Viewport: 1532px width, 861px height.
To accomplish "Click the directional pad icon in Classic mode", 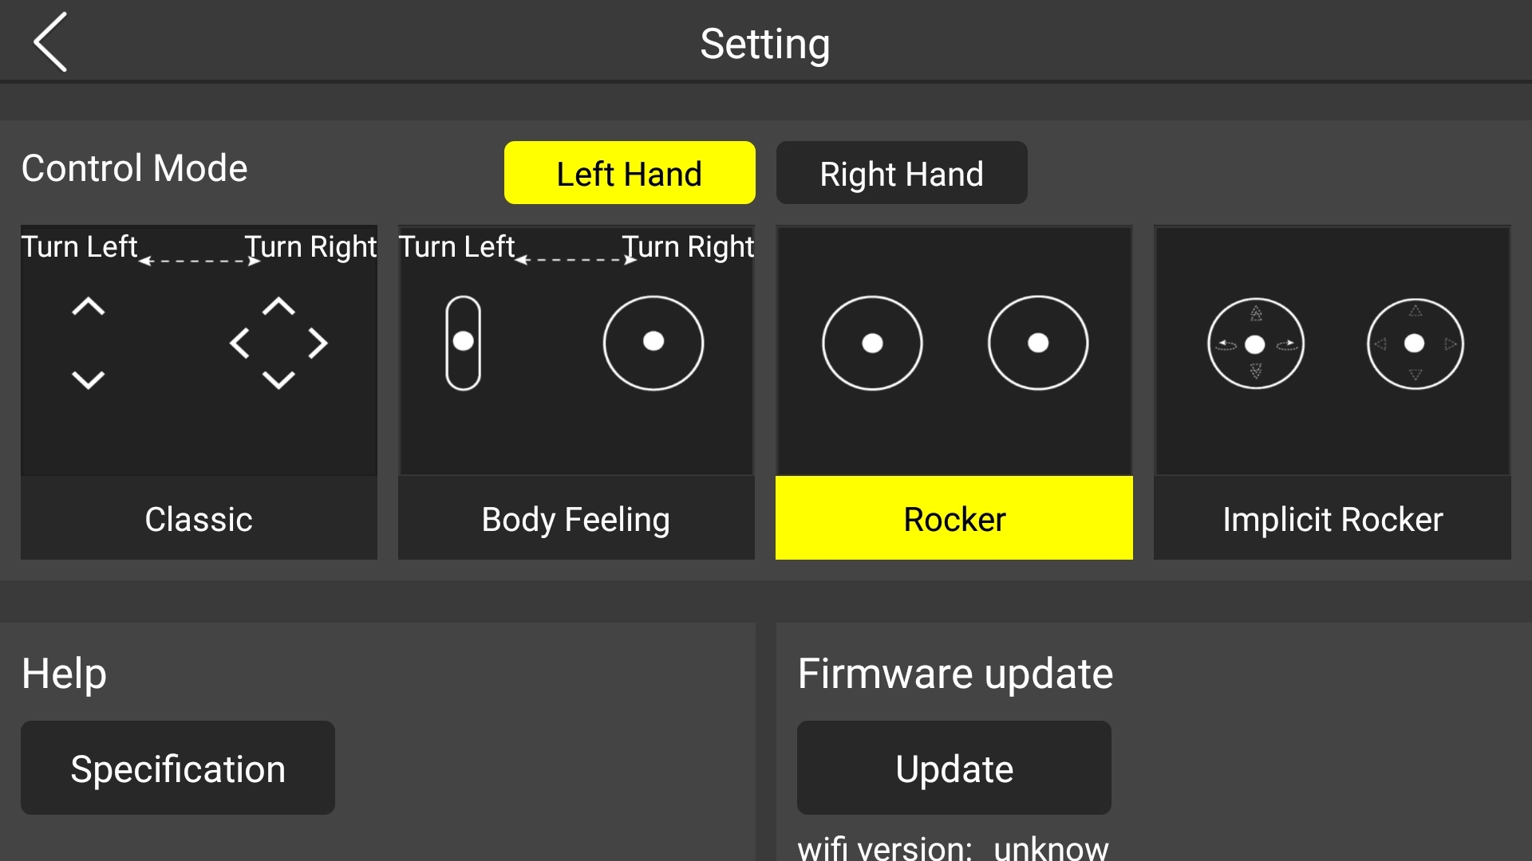I will (278, 342).
